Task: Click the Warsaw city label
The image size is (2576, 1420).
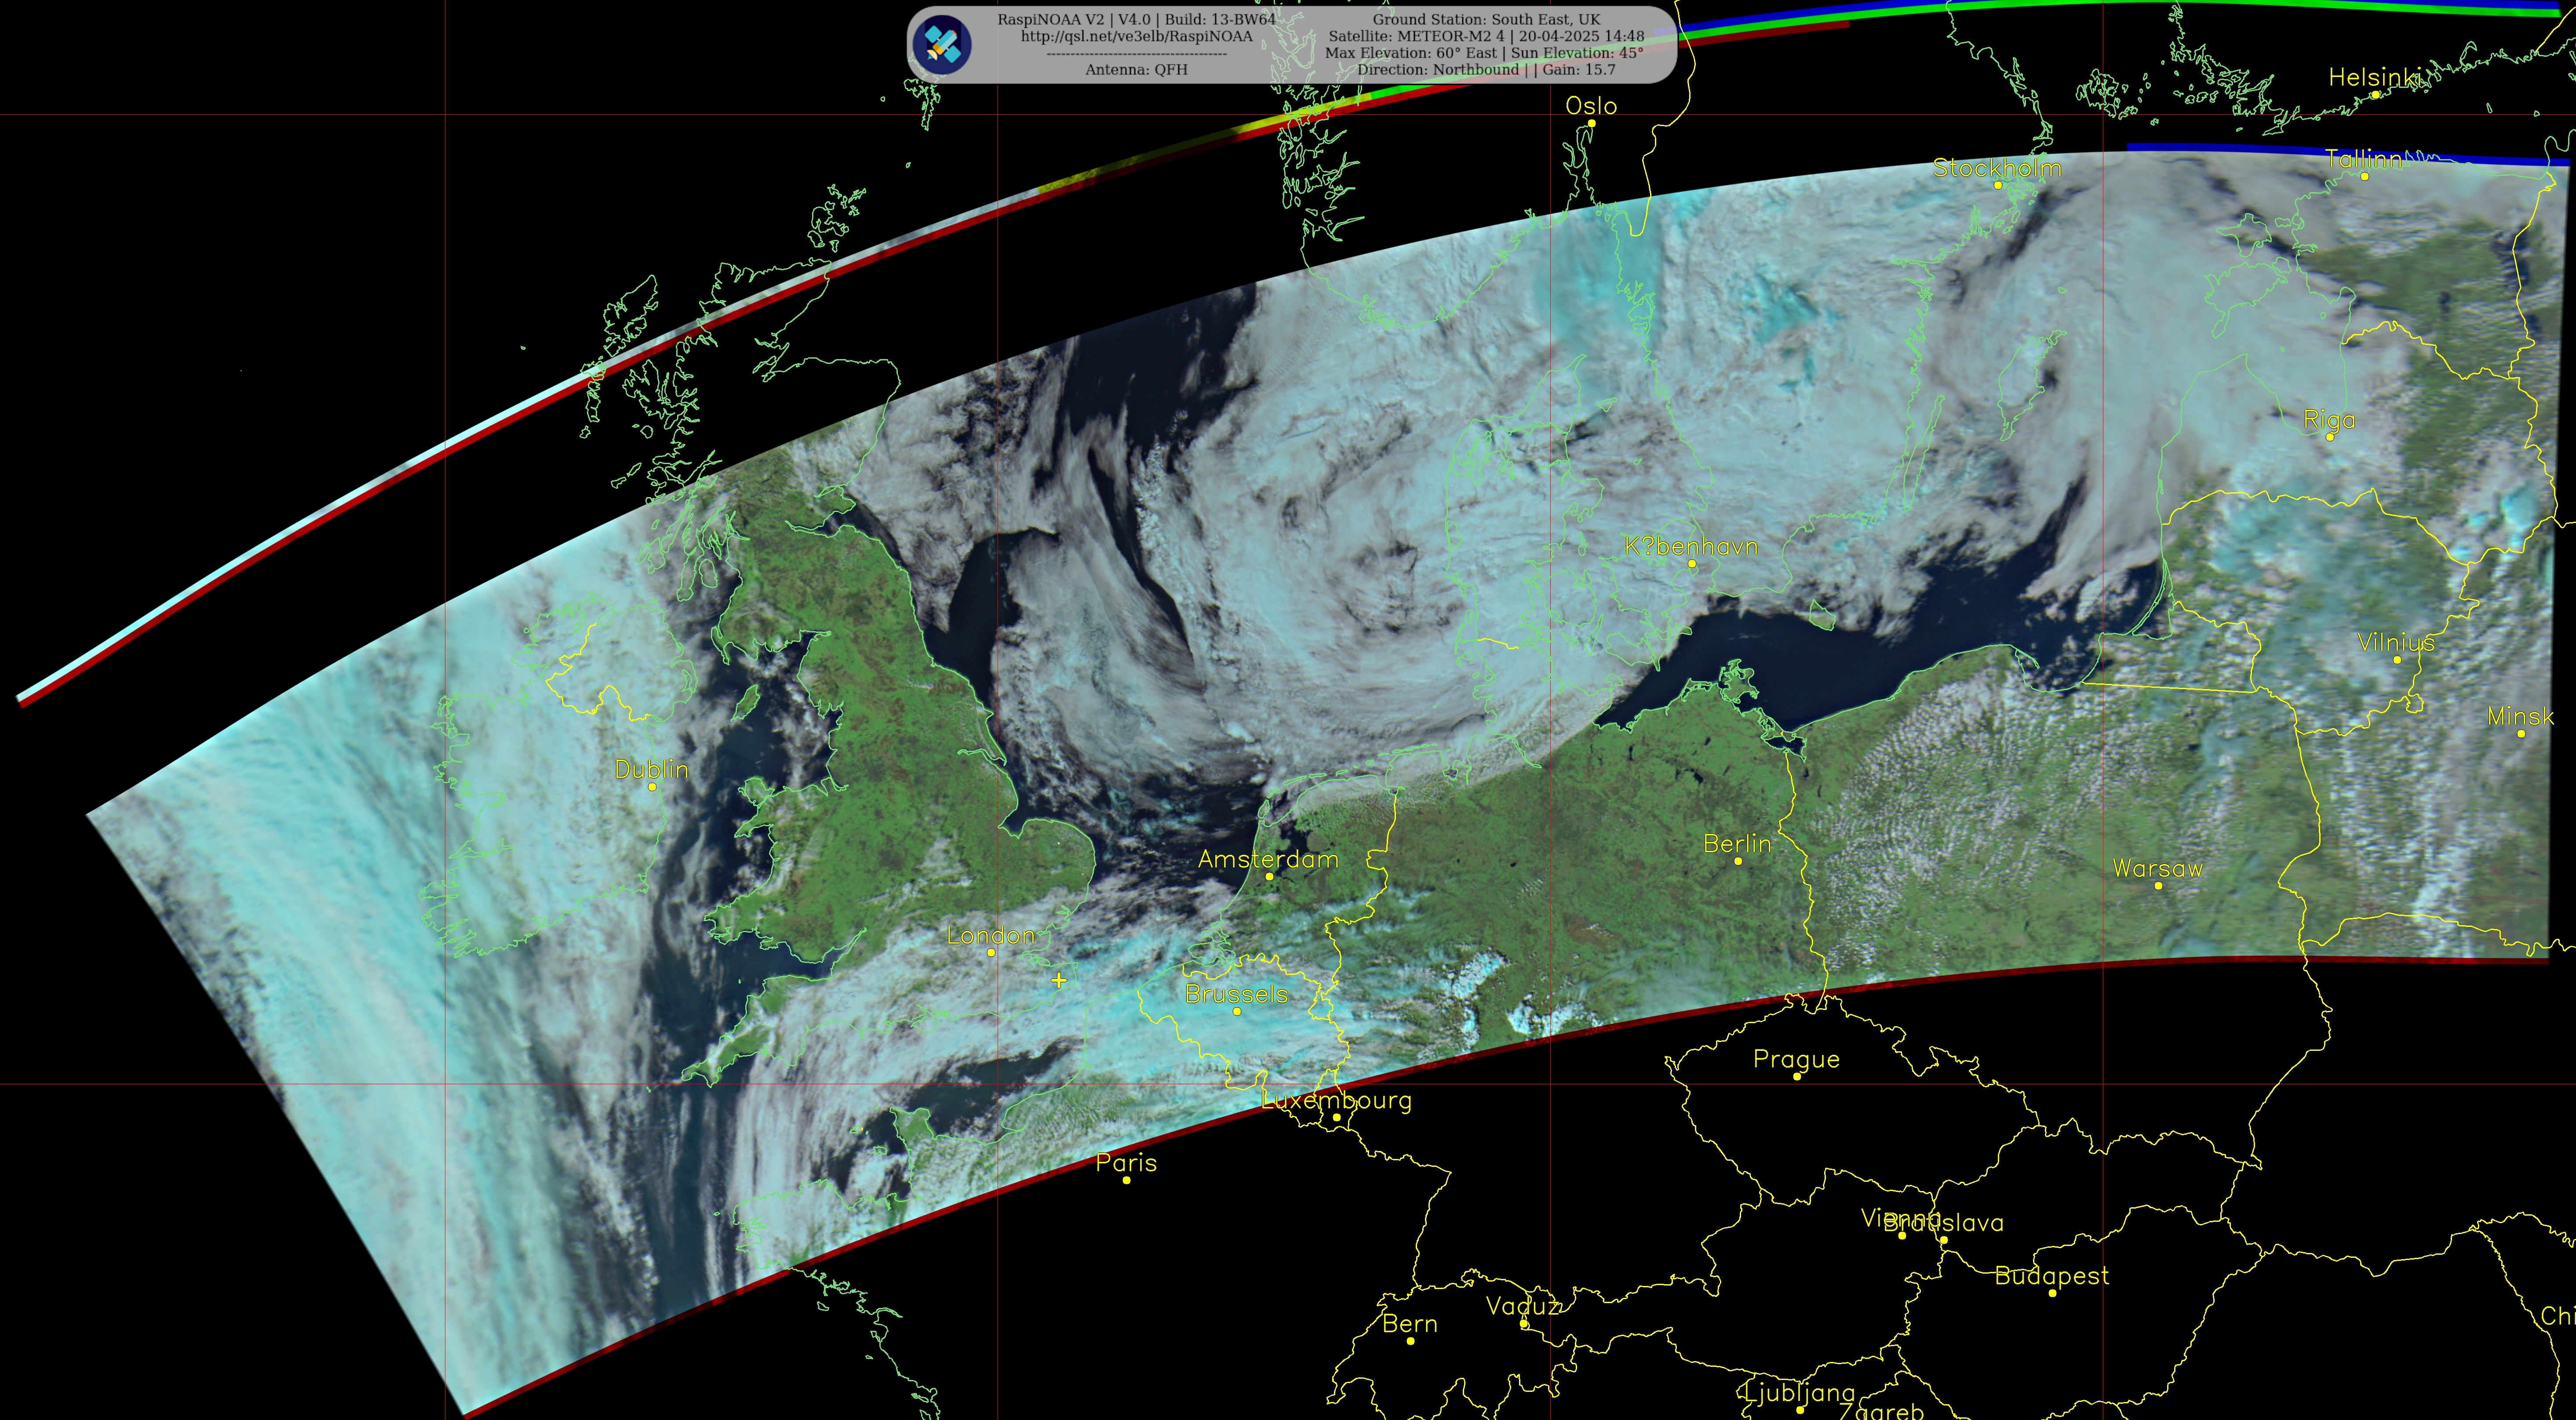Action: (x=2157, y=868)
